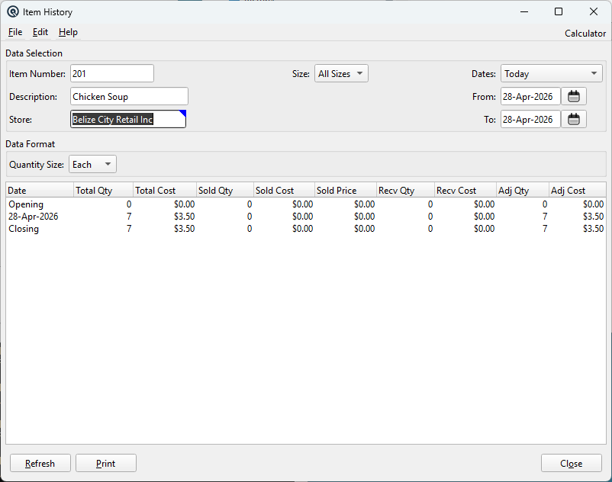Expand the Size dropdown showing All Sizes

pyautogui.click(x=341, y=73)
